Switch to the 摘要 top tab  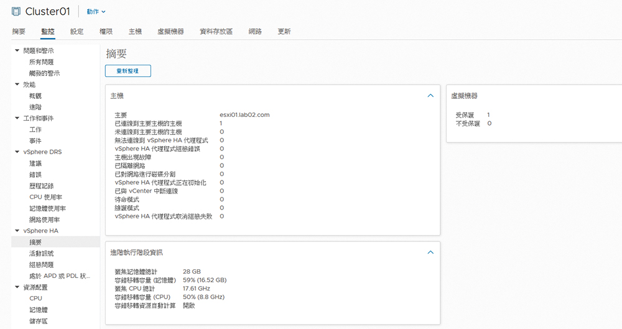pyautogui.click(x=19, y=31)
